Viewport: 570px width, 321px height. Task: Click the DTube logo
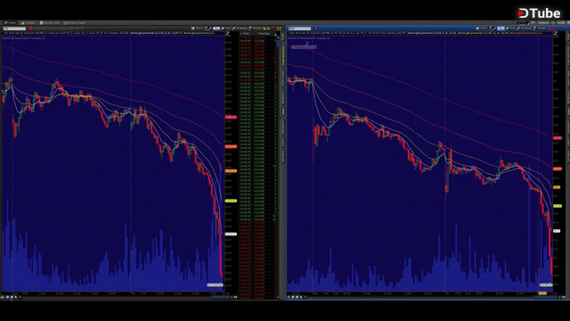[x=540, y=13]
